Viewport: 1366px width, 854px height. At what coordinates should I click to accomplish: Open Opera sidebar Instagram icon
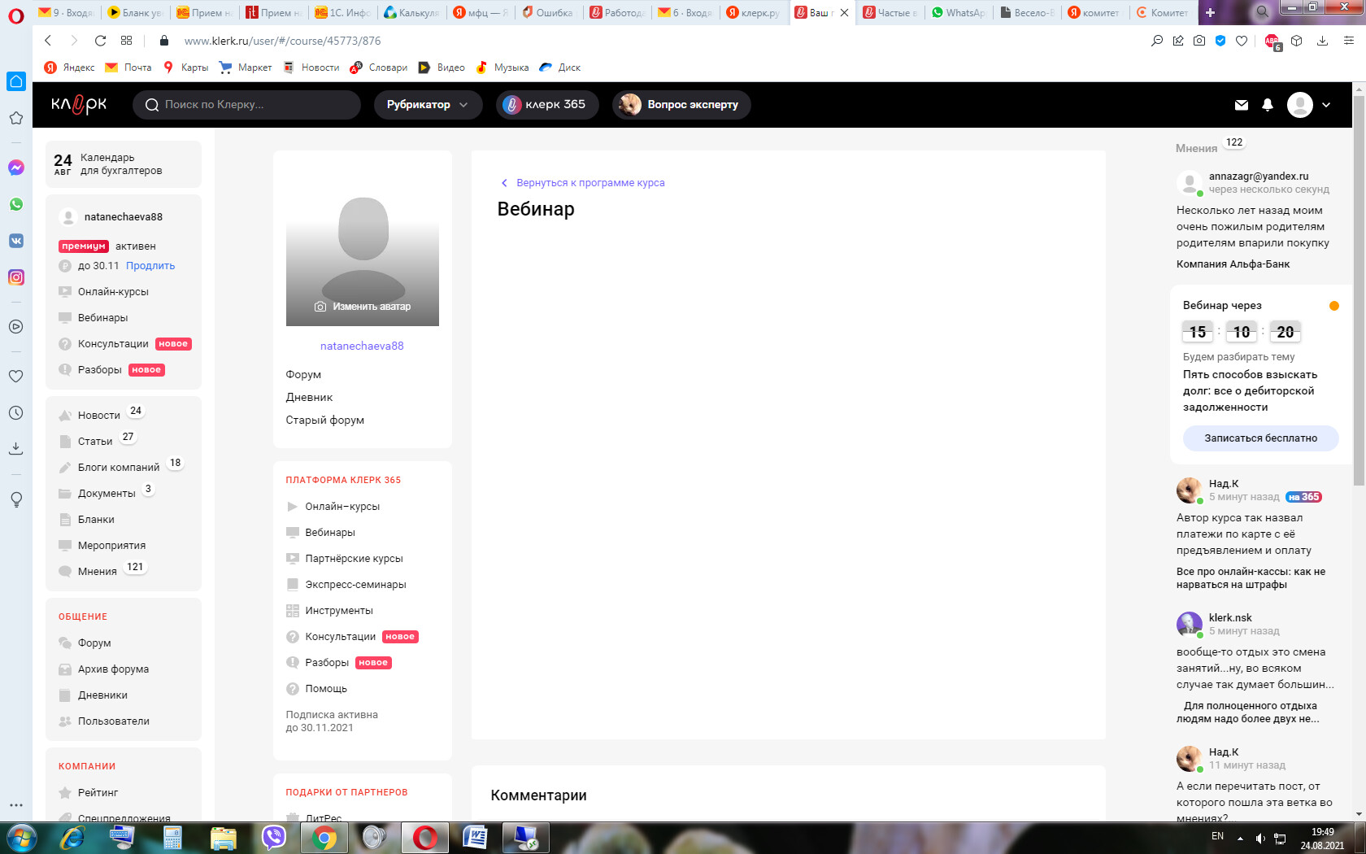(x=16, y=277)
